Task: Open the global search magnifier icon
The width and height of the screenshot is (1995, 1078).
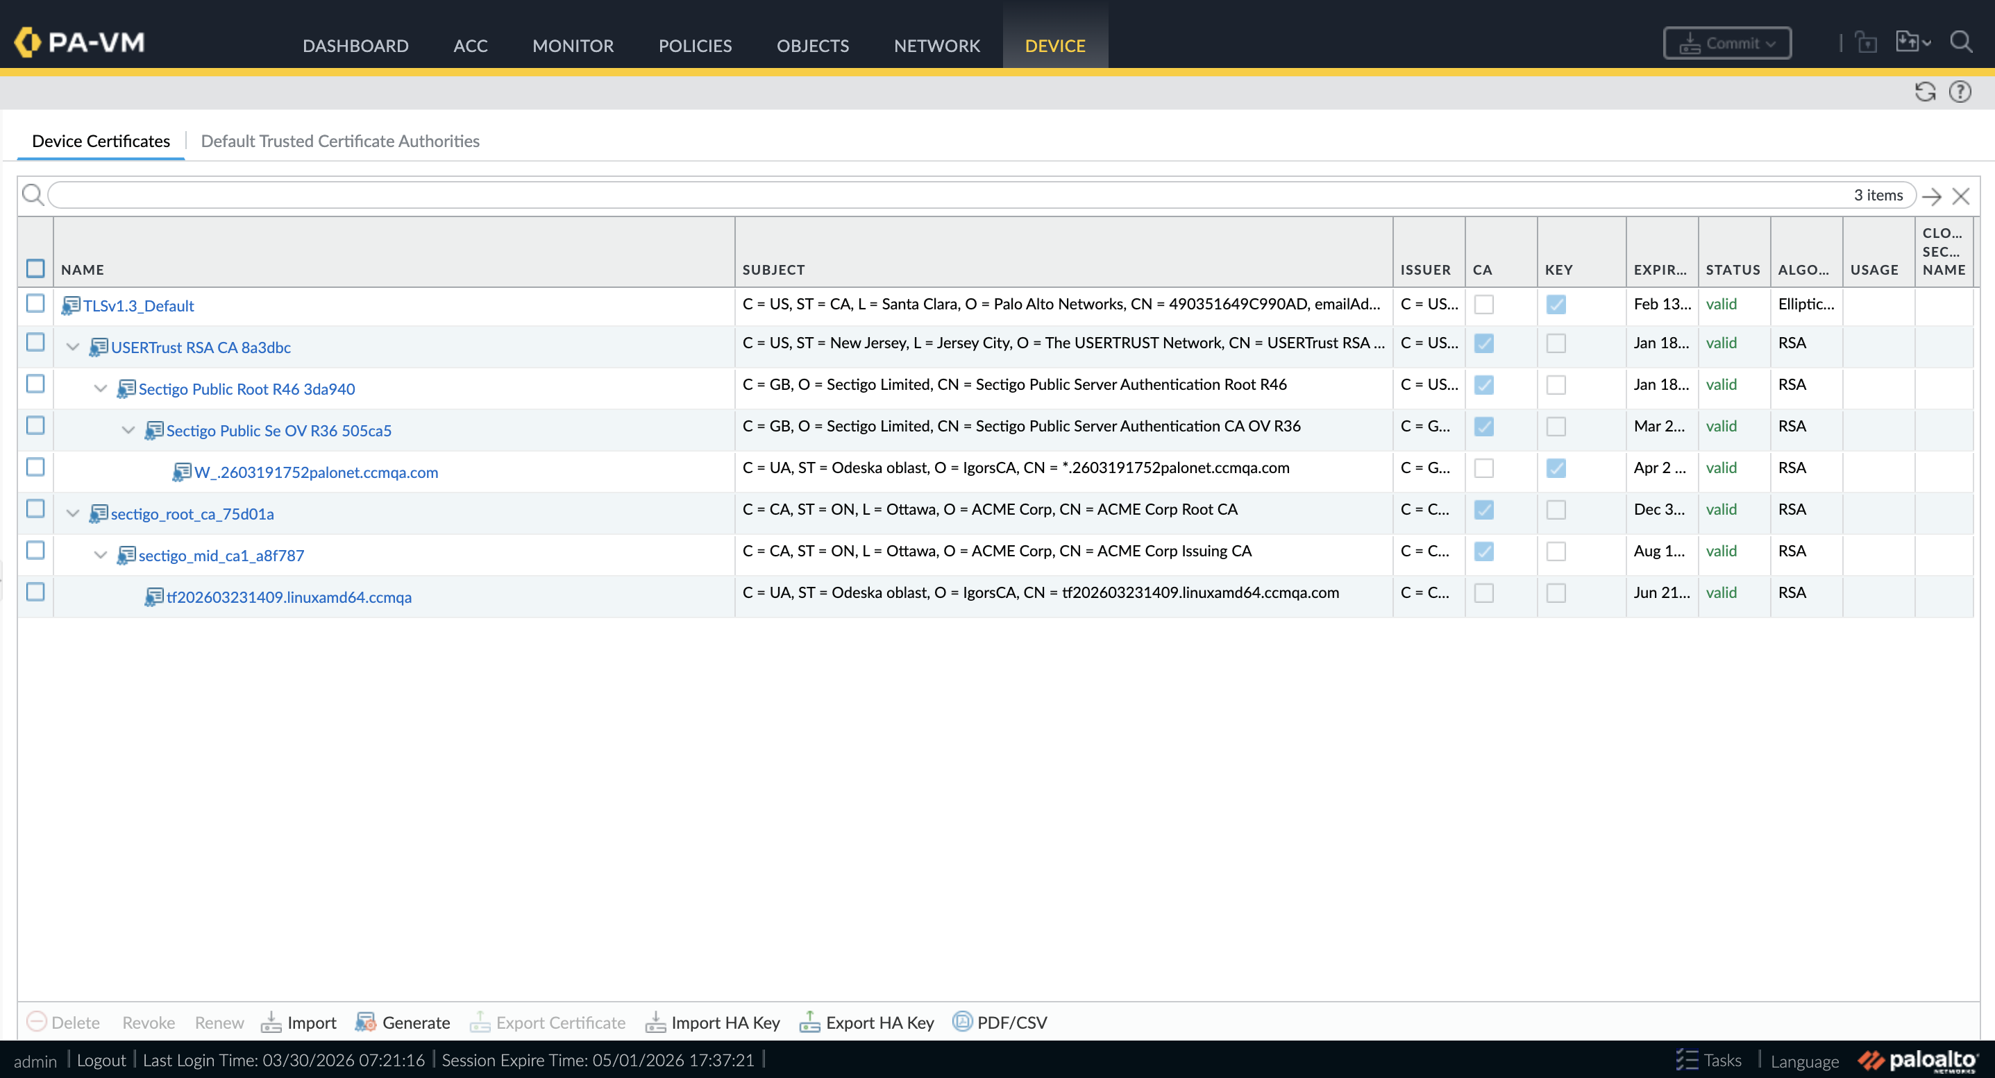Action: (x=1961, y=42)
